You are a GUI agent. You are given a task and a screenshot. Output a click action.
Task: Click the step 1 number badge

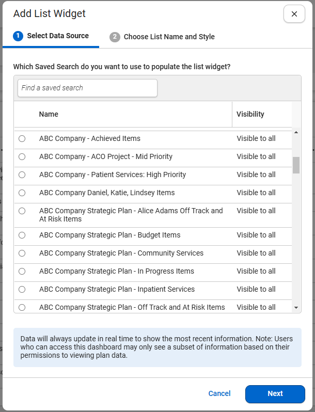coord(18,36)
